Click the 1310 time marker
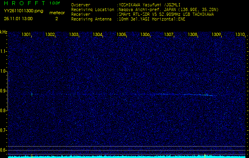 point(240,35)
